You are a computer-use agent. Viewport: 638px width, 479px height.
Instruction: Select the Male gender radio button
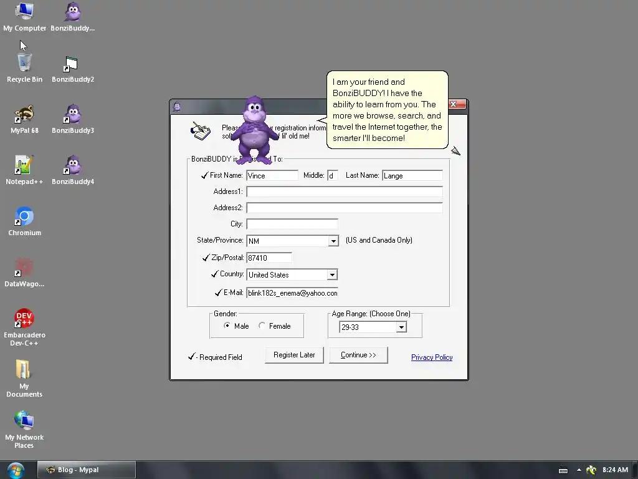(x=227, y=326)
